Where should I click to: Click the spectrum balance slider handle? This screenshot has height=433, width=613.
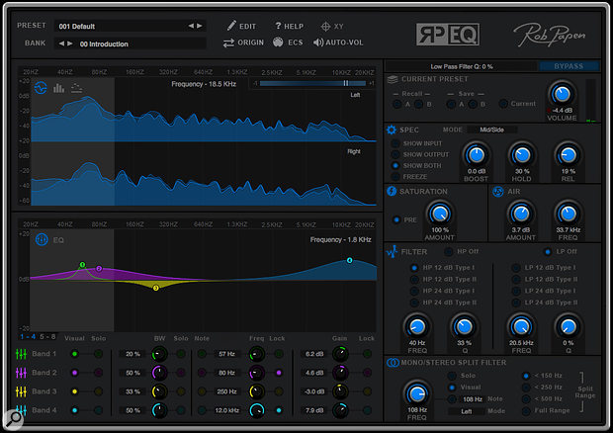point(346,83)
